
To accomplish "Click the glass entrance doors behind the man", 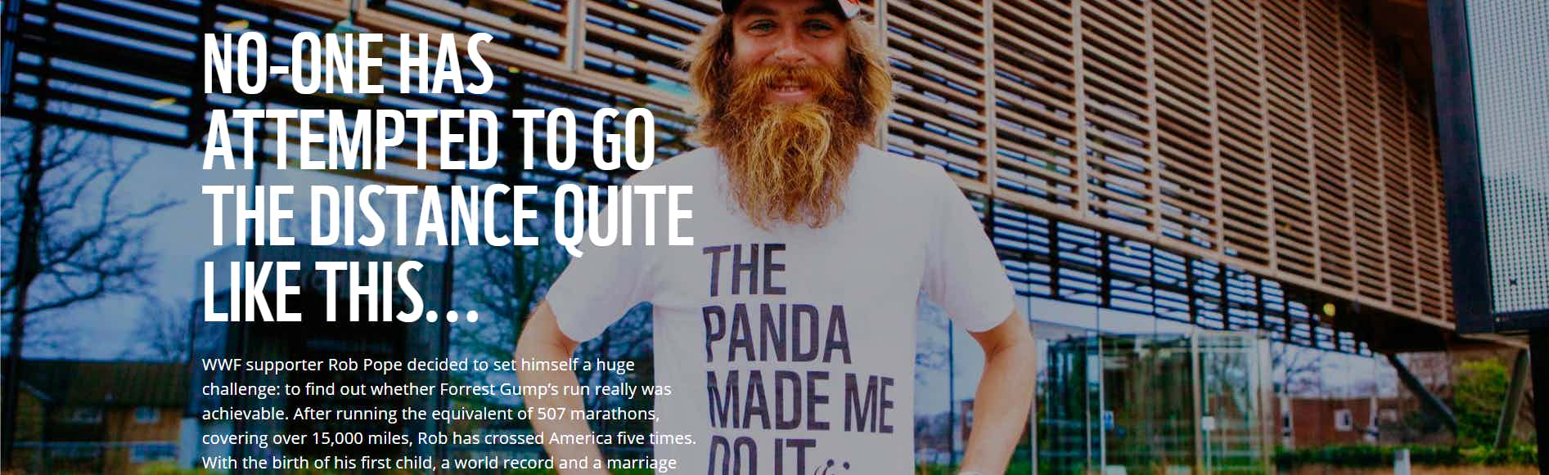I will (1146, 401).
